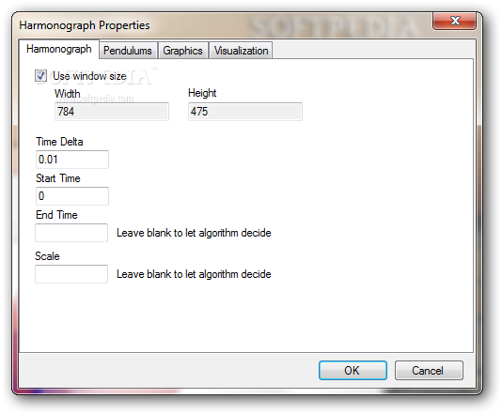Open the Graphics tab
The height and width of the screenshot is (414, 502).
point(182,51)
